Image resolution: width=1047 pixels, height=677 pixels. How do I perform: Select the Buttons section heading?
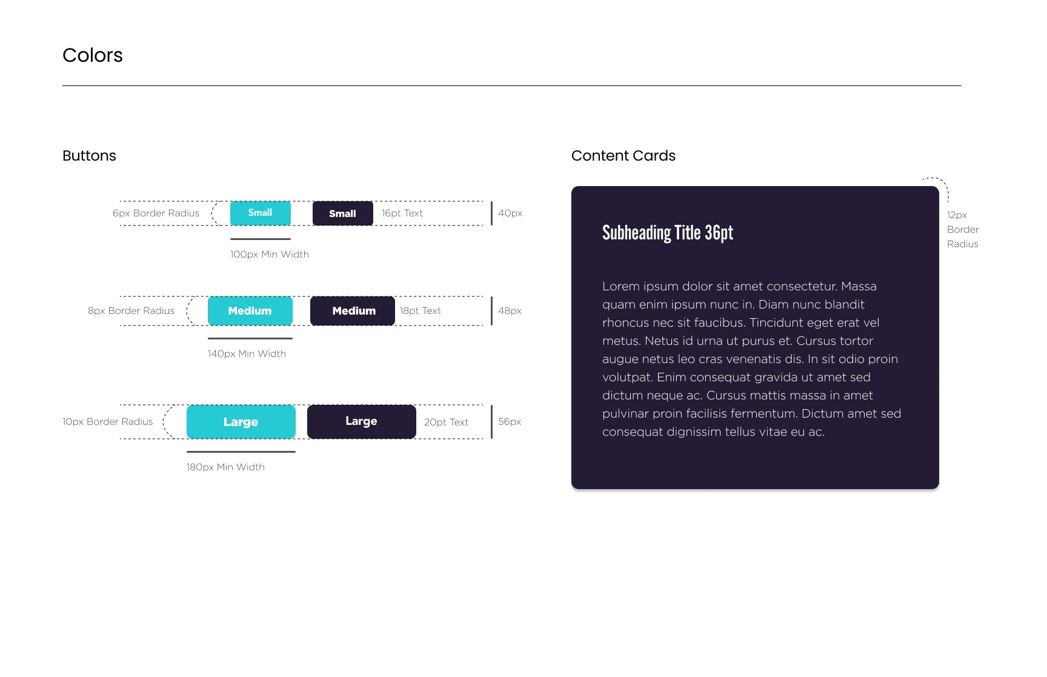pos(89,156)
